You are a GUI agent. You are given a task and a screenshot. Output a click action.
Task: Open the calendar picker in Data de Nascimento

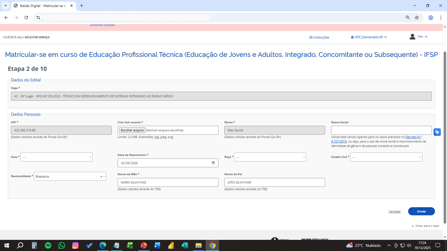point(213,163)
